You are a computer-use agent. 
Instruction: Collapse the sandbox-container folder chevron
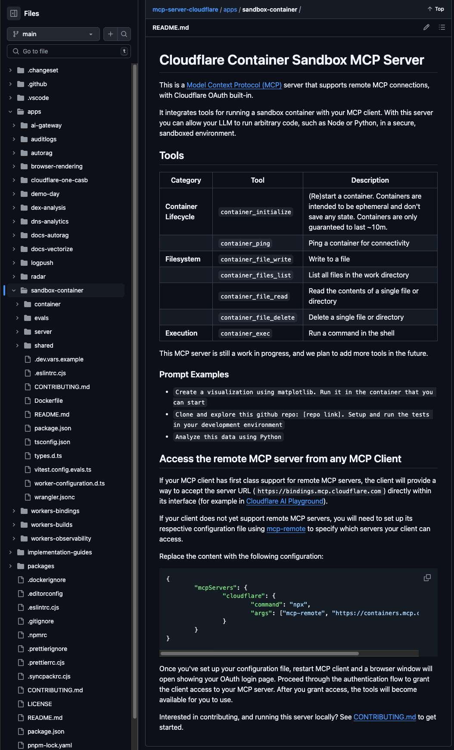point(14,290)
